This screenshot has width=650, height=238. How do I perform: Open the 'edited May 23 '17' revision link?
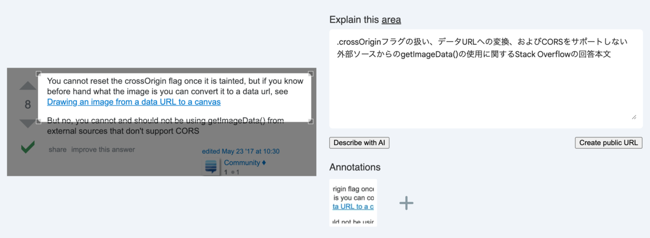pyautogui.click(x=240, y=151)
